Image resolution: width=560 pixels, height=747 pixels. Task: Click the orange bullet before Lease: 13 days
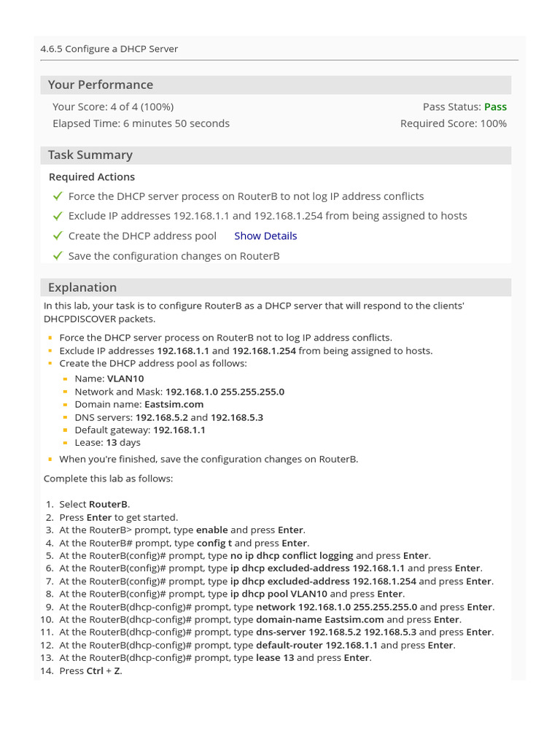[66, 443]
